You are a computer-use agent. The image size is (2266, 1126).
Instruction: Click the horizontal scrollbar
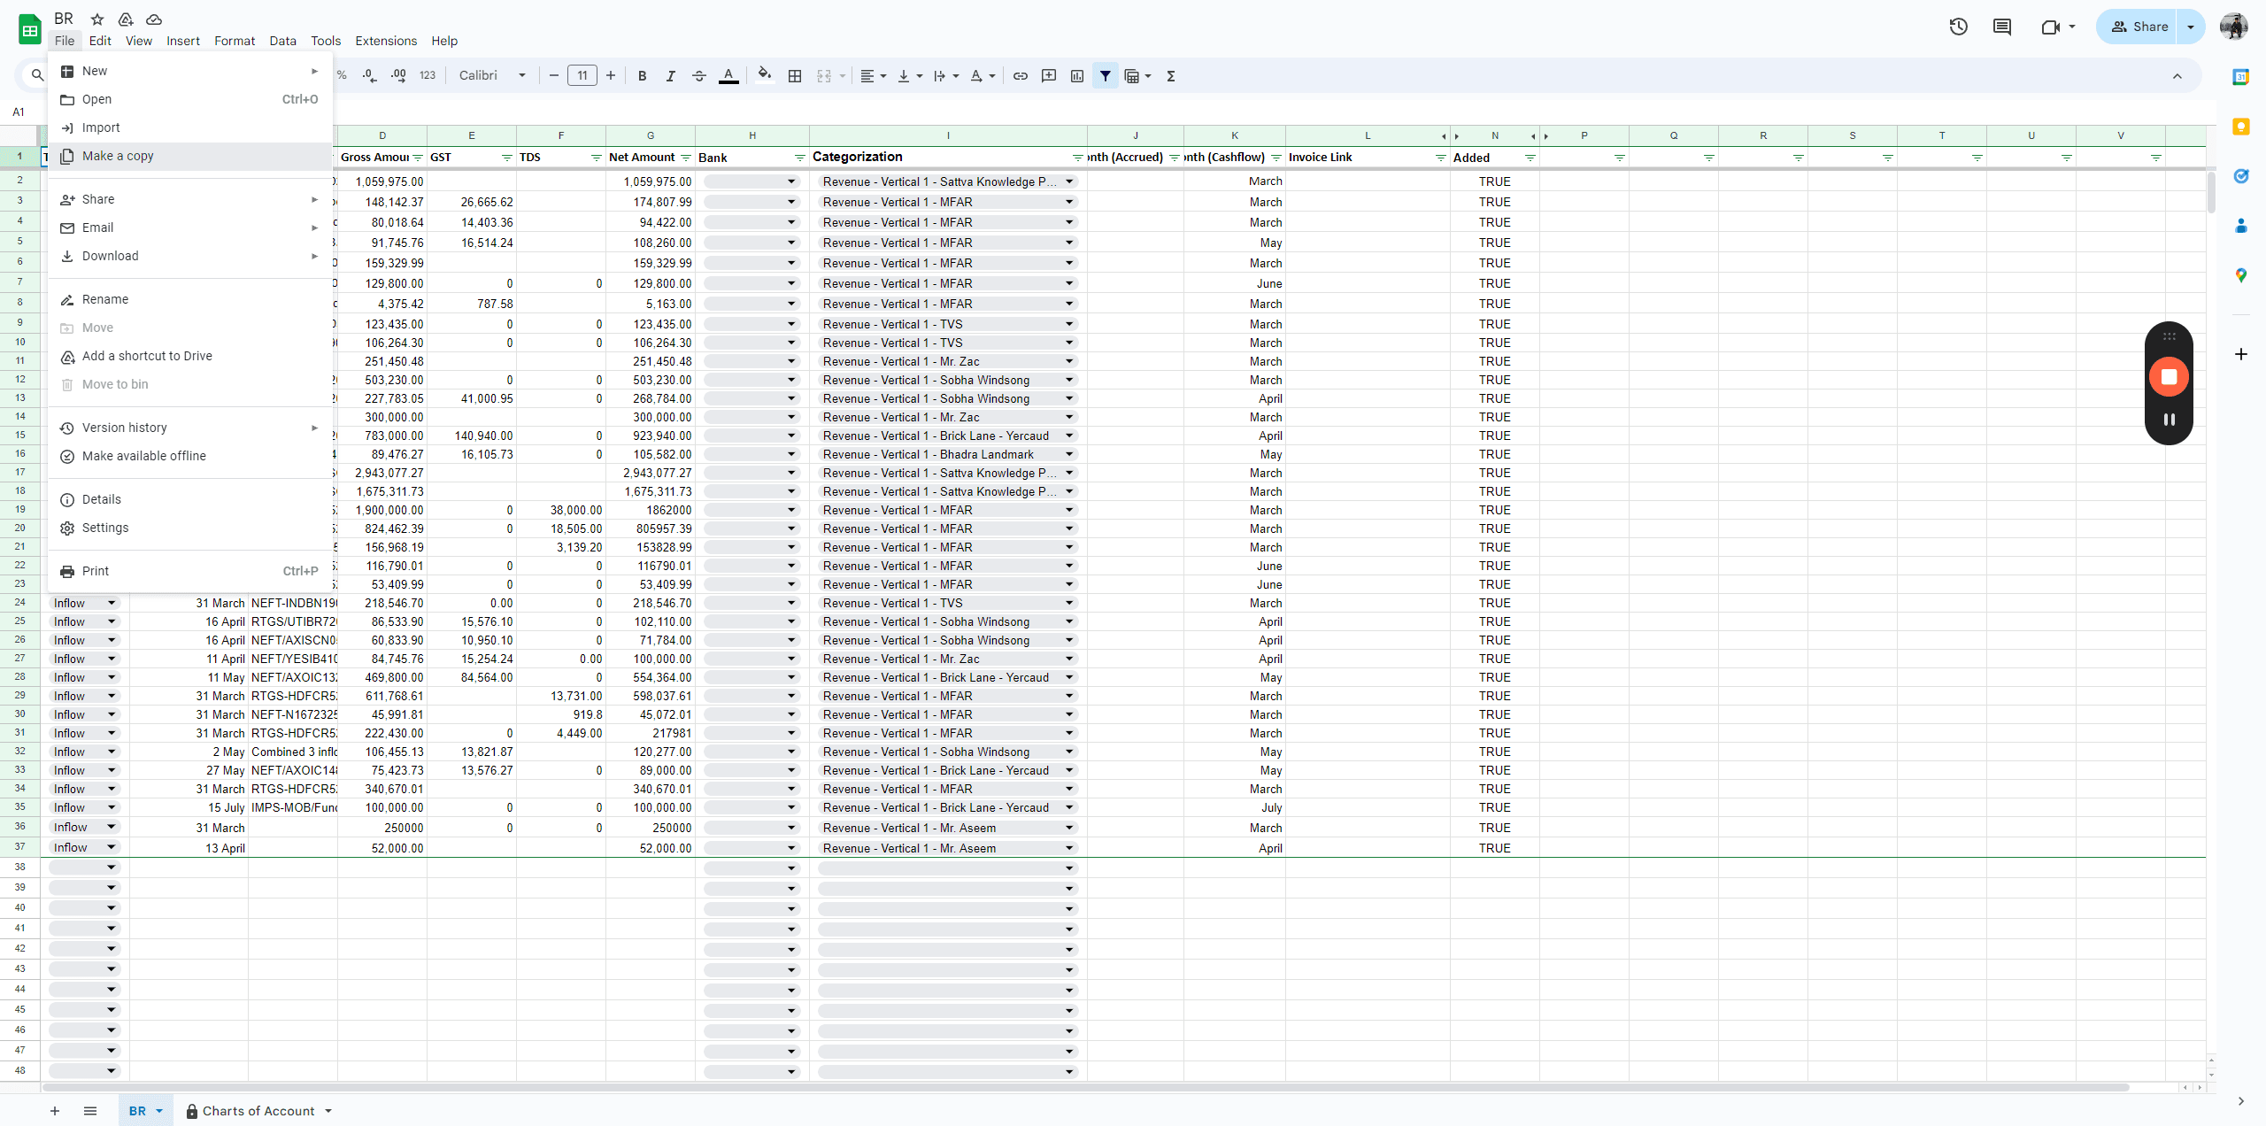tap(1084, 1087)
